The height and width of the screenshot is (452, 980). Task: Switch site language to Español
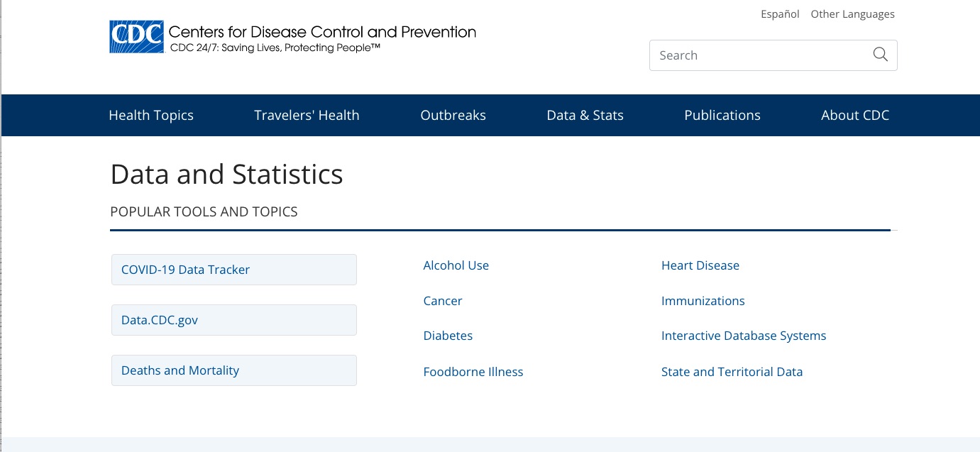tap(780, 14)
